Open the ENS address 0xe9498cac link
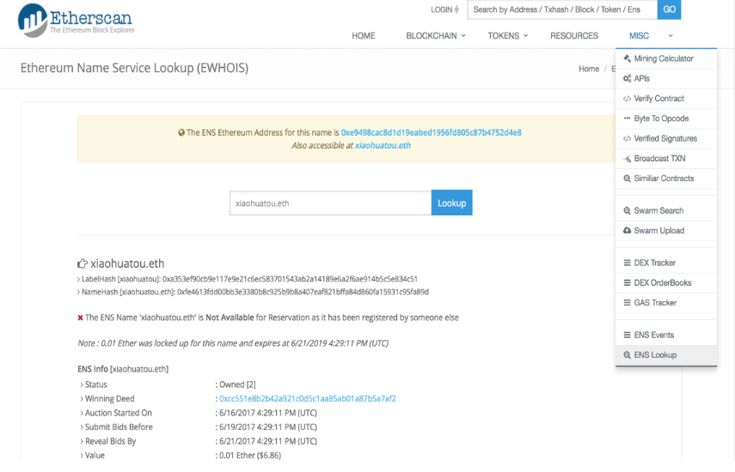Viewport: 735px width, 472px height. [x=431, y=133]
